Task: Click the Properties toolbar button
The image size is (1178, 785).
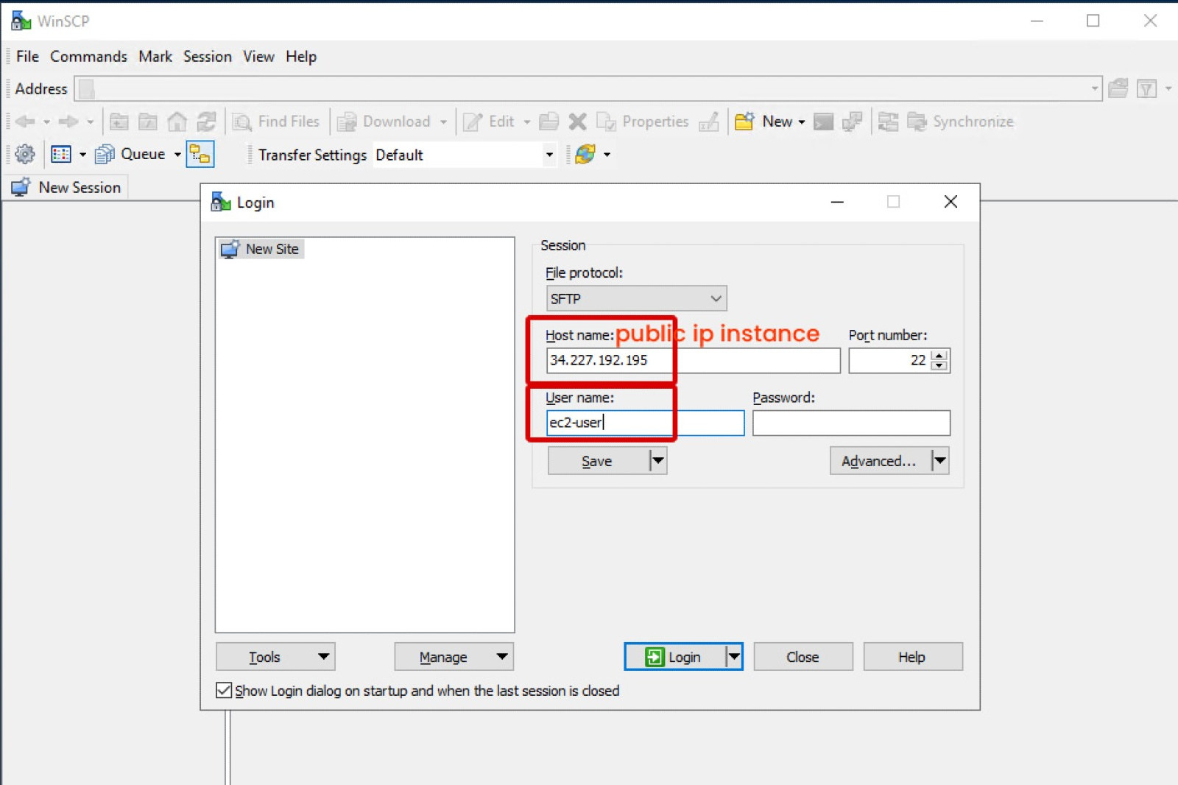Action: click(x=643, y=122)
